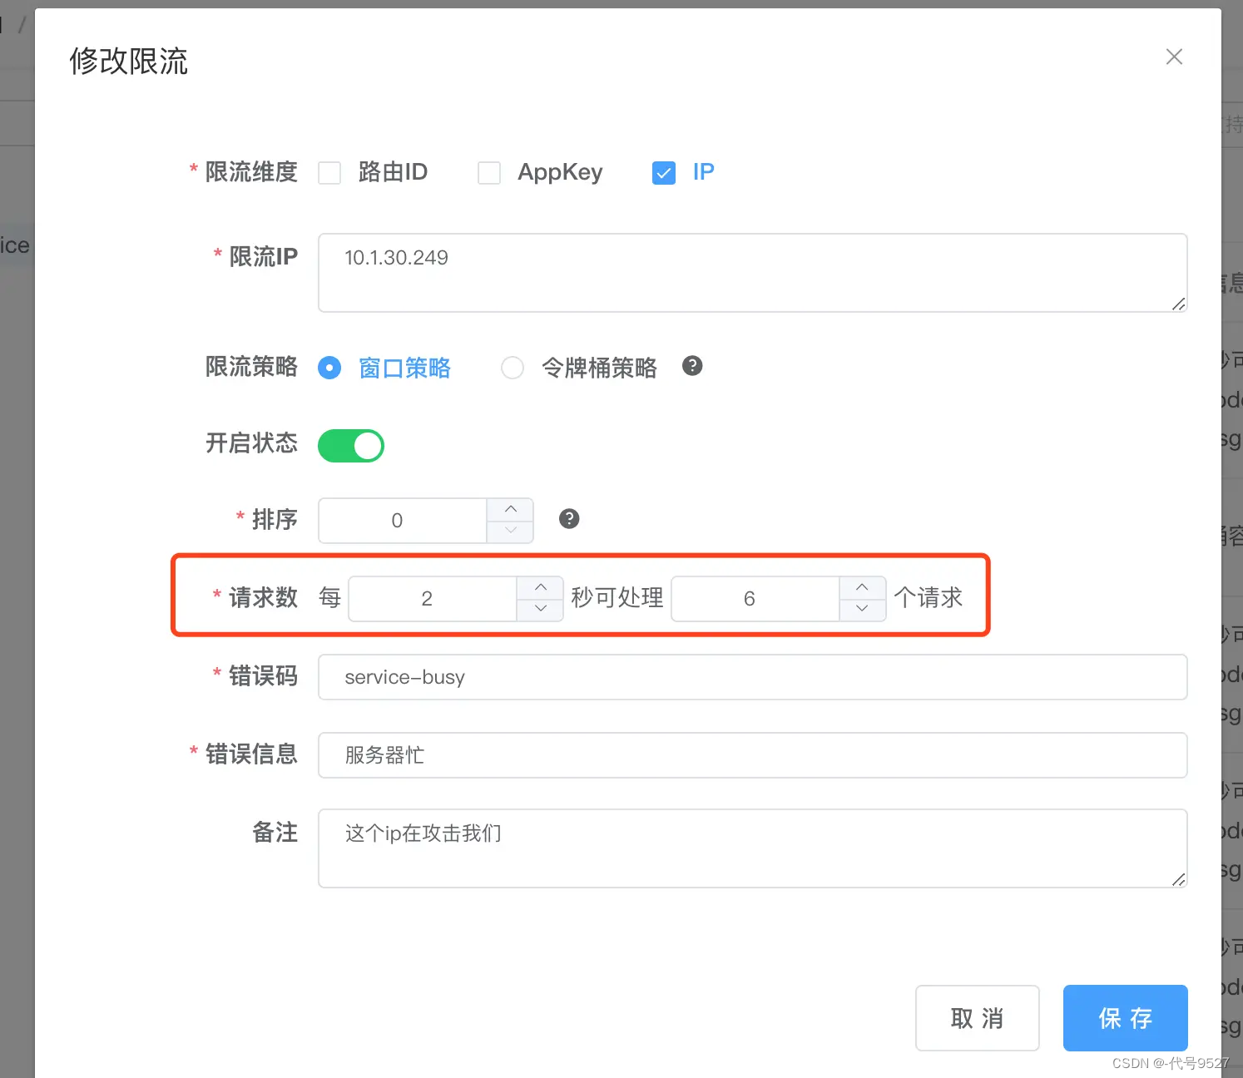The width and height of the screenshot is (1243, 1078).
Task: Decrease the 排序 value with down arrow
Action: [511, 532]
